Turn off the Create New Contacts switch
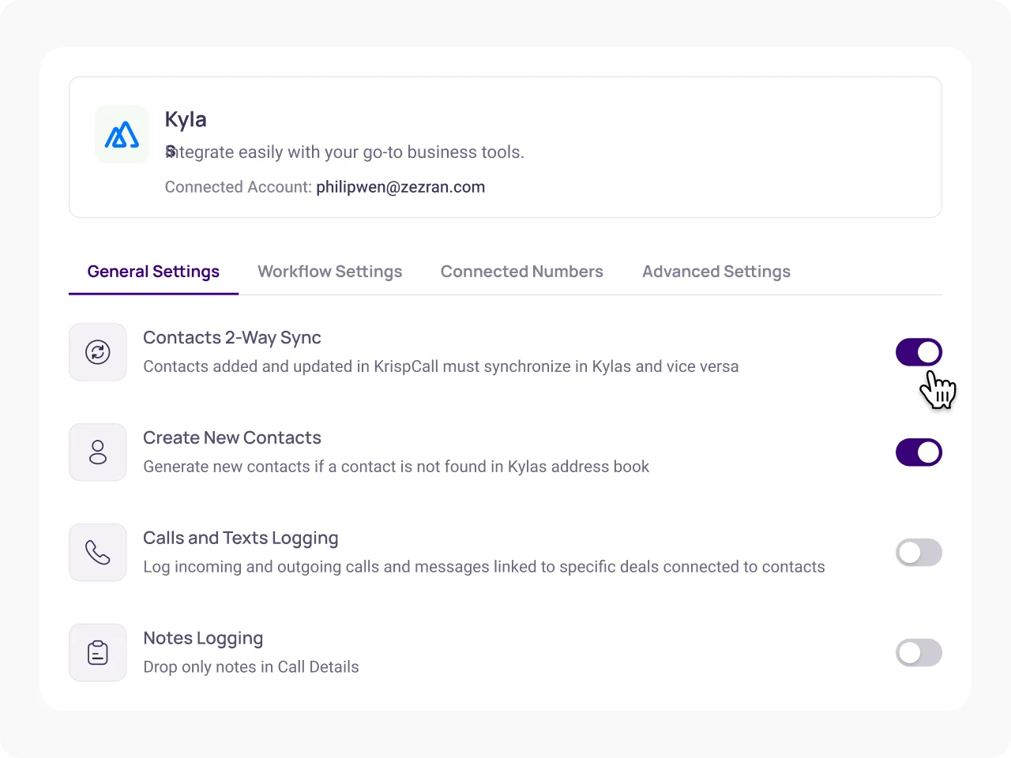Image resolution: width=1011 pixels, height=758 pixels. 919,452
